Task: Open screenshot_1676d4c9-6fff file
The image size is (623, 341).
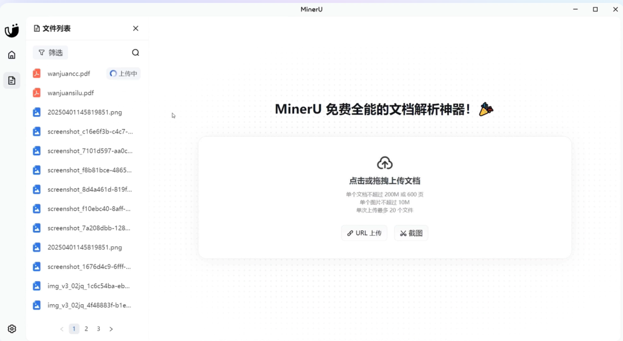Action: [x=89, y=267]
